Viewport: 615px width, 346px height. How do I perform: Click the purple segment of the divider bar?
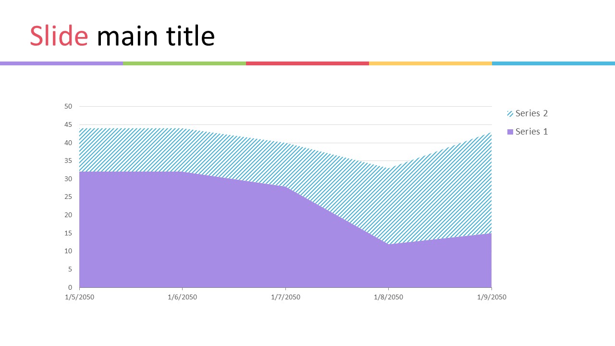(x=61, y=63)
